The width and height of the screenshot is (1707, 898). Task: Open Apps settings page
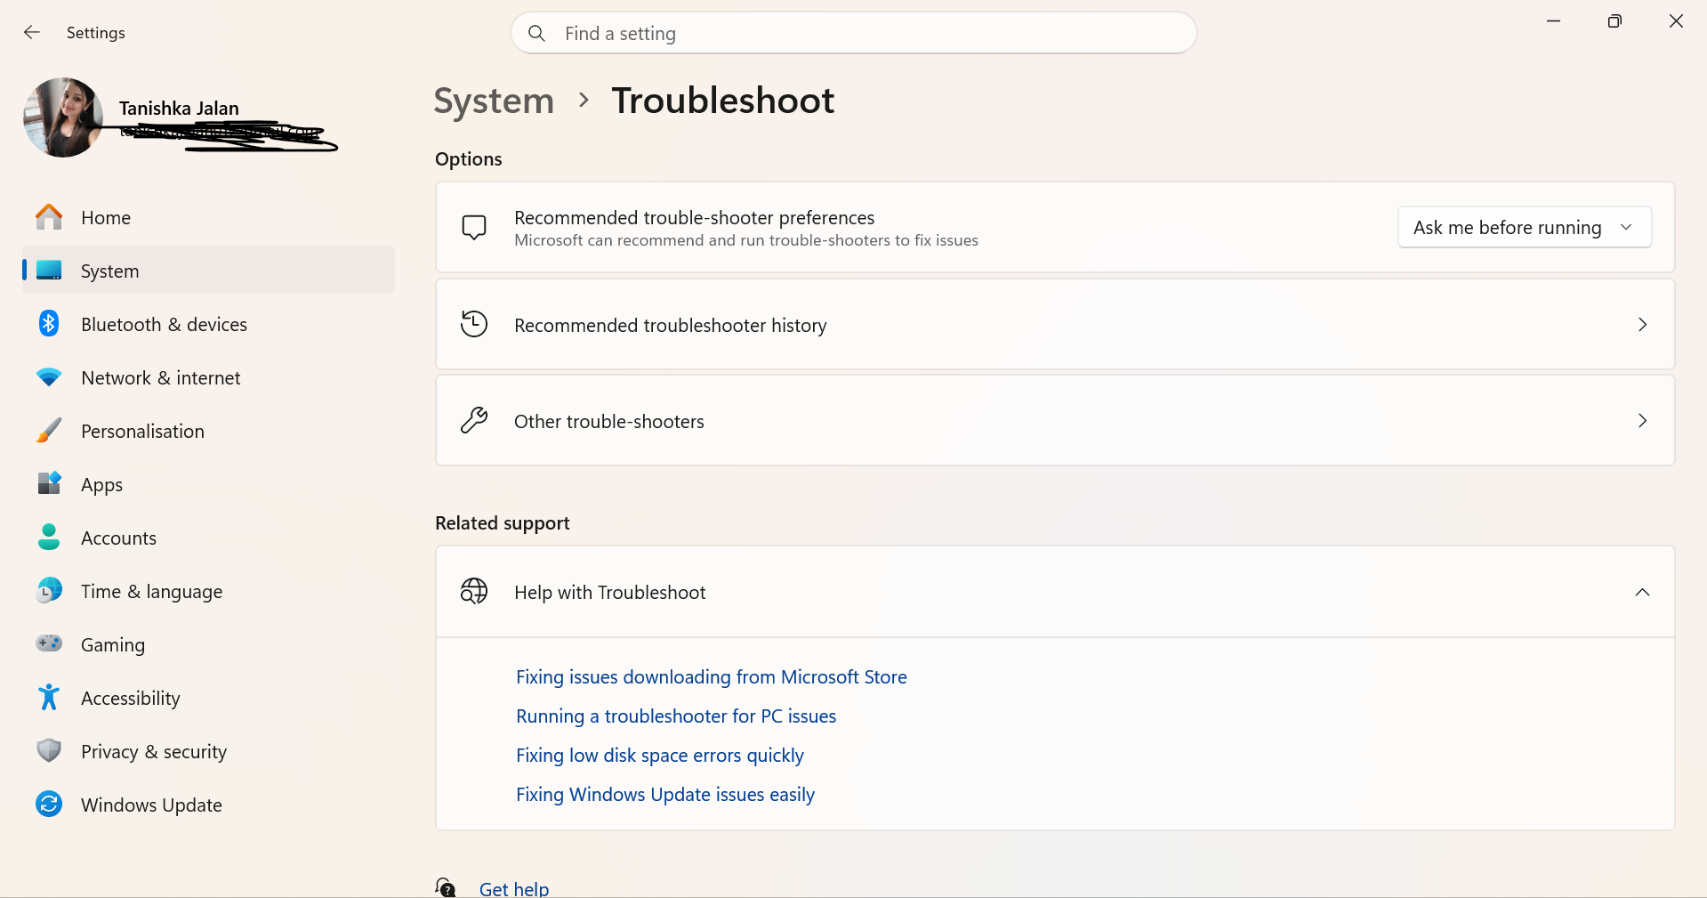click(x=208, y=484)
